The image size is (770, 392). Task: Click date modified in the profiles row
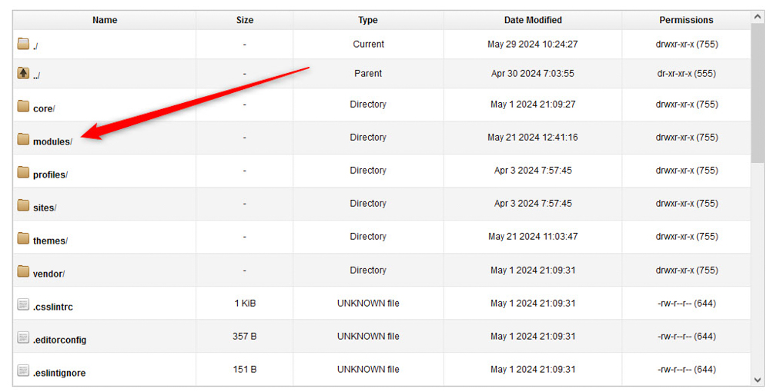coord(533,171)
